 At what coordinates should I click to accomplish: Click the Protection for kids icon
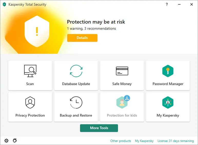click(x=122, y=102)
